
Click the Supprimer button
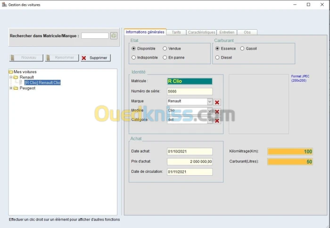(x=96, y=58)
